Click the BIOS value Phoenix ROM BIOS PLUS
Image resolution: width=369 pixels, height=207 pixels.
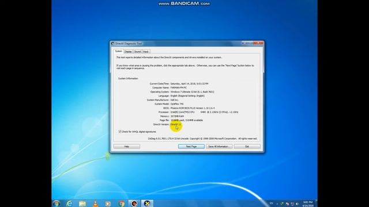pyautogui.click(x=193, y=108)
